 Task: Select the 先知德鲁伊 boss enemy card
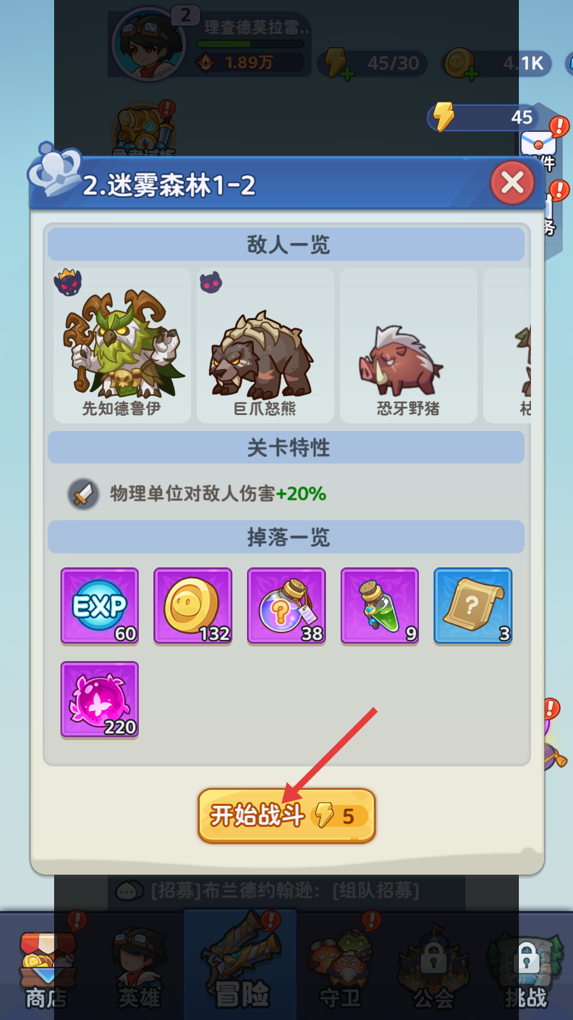[x=122, y=346]
